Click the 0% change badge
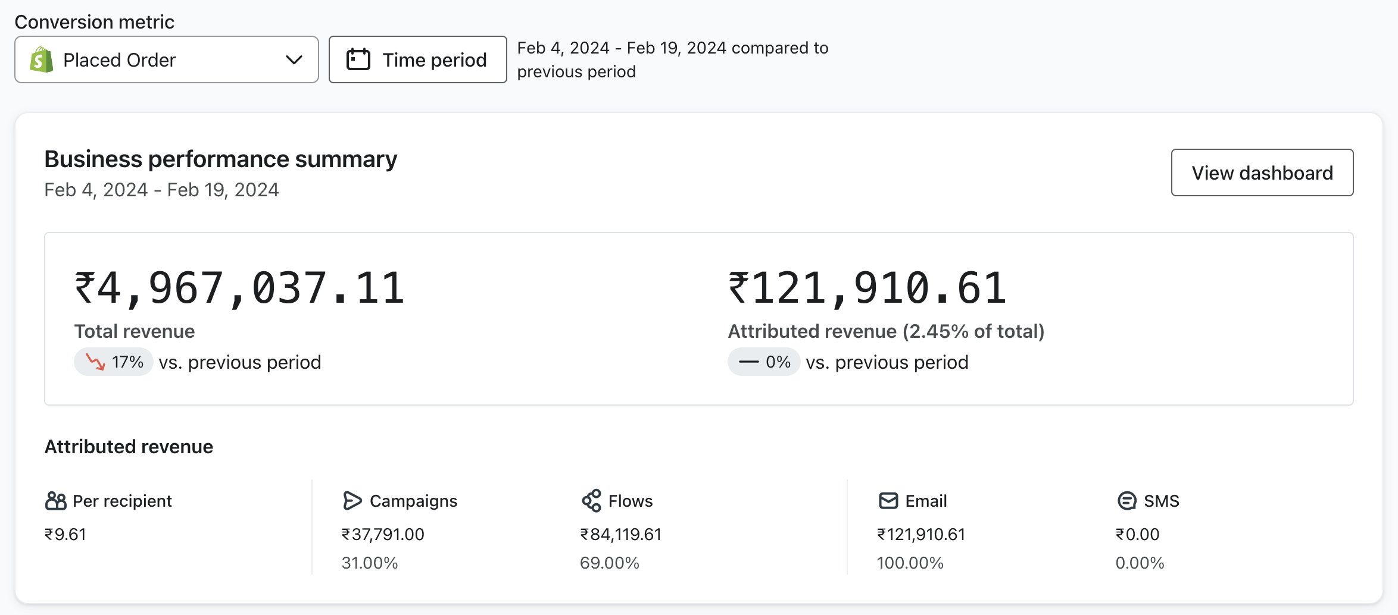 [x=764, y=362]
